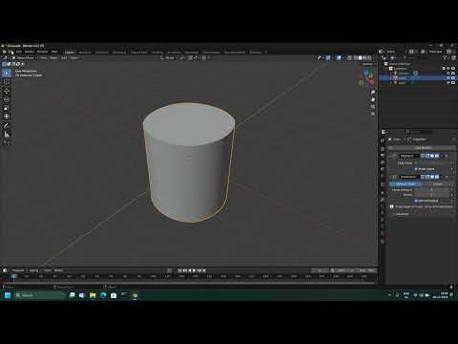The width and height of the screenshot is (458, 344).
Task: Select the Add Cube tool
Action: (7, 142)
